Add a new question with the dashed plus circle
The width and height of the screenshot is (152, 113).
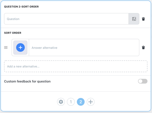pyautogui.click(x=91, y=102)
